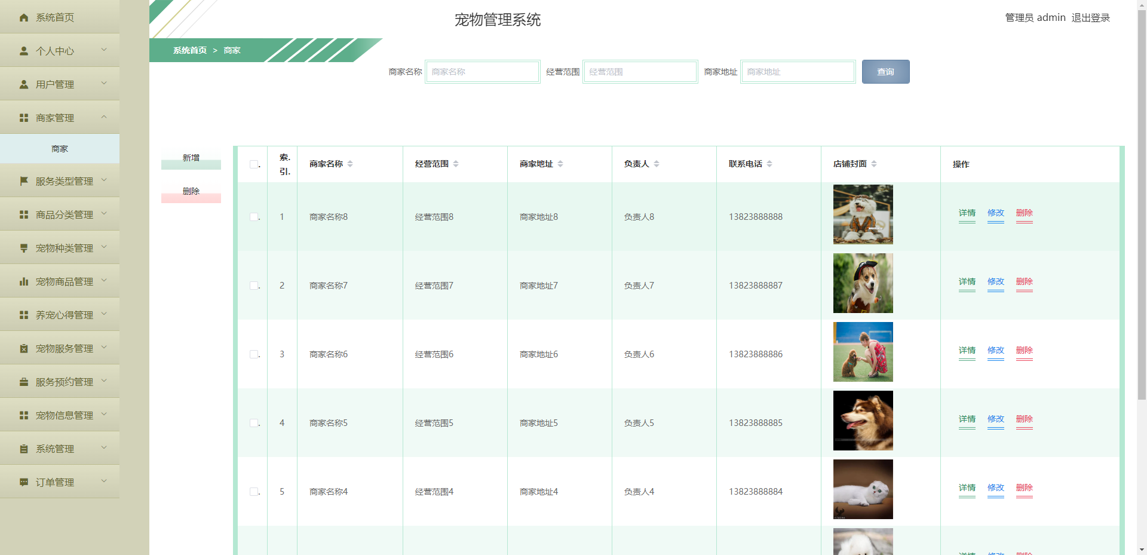Expand the 宠物种类管理 chevron
This screenshot has width=1147, height=555.
(x=104, y=247)
